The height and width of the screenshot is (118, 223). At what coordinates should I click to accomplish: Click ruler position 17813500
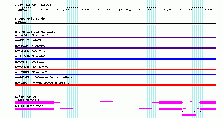point(186,10)
